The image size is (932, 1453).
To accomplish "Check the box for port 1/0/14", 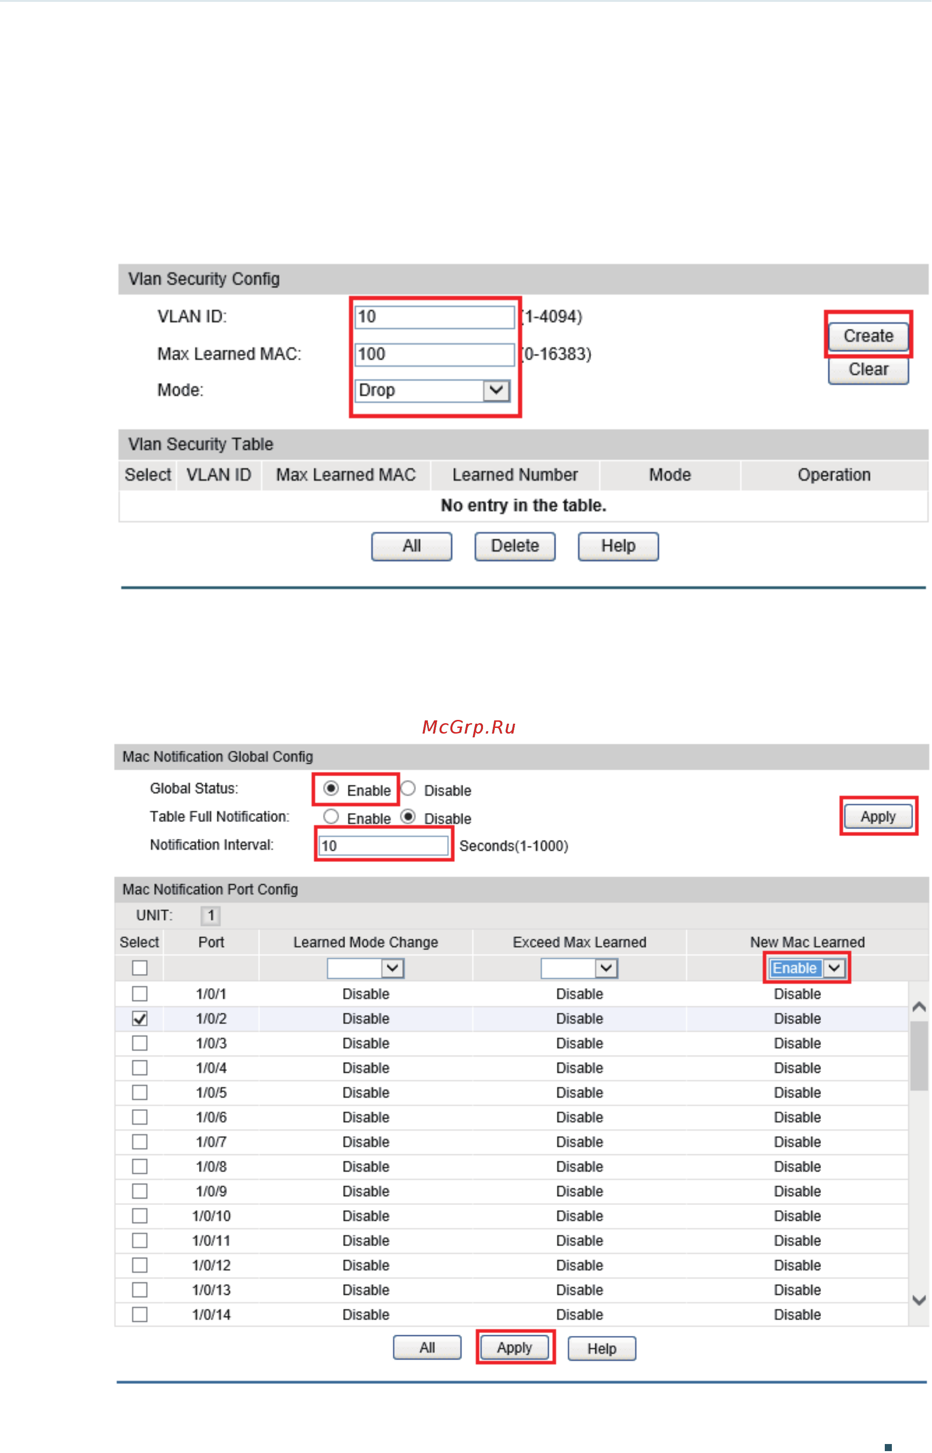I will click(x=140, y=1314).
